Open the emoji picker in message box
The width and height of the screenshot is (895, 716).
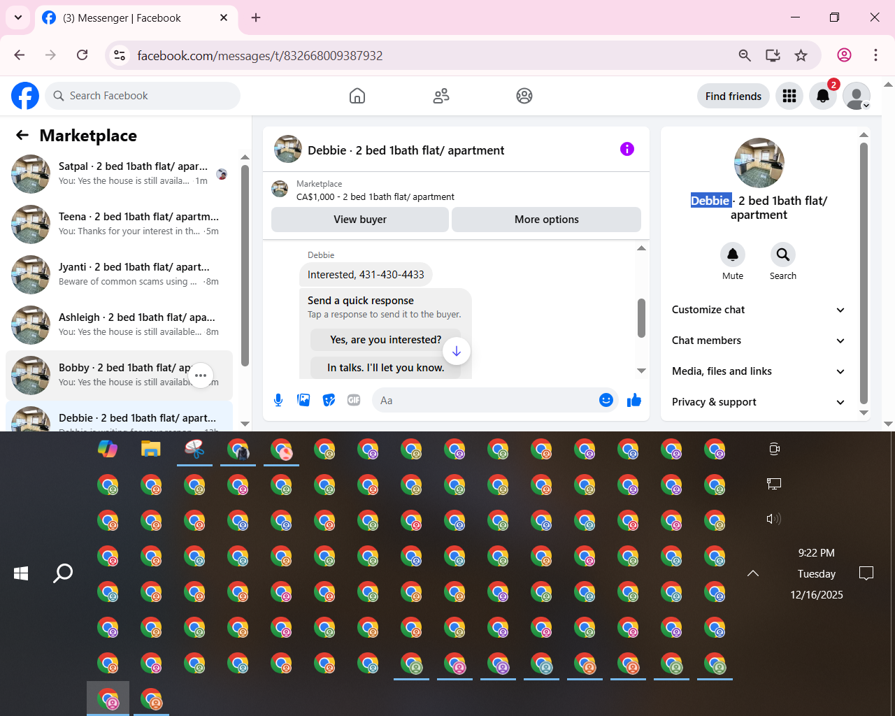[606, 400]
